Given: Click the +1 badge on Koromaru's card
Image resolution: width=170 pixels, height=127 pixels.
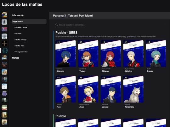Looking at the screenshot, I should click(x=126, y=78).
